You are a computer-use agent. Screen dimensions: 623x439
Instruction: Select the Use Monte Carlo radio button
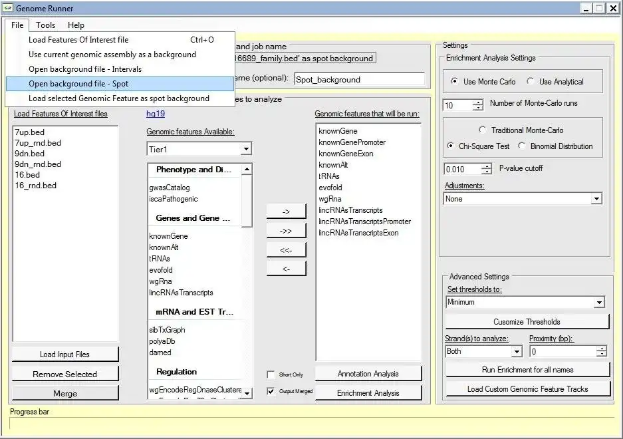(455, 81)
